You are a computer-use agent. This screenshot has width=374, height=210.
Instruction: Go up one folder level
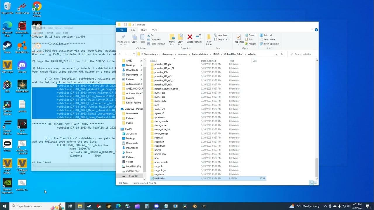tap(134, 54)
